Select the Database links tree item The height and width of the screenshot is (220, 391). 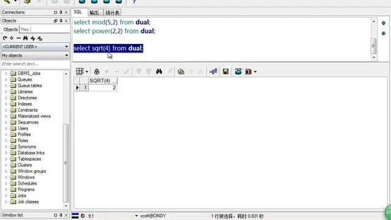pyautogui.click(x=31, y=153)
